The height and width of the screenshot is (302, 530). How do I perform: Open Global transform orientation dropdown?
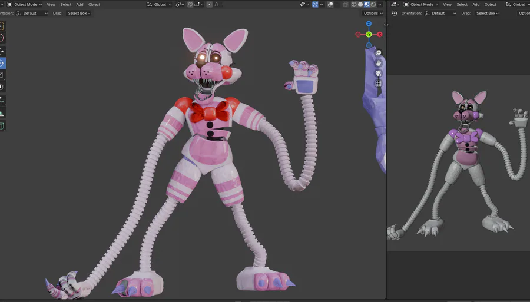tap(159, 4)
